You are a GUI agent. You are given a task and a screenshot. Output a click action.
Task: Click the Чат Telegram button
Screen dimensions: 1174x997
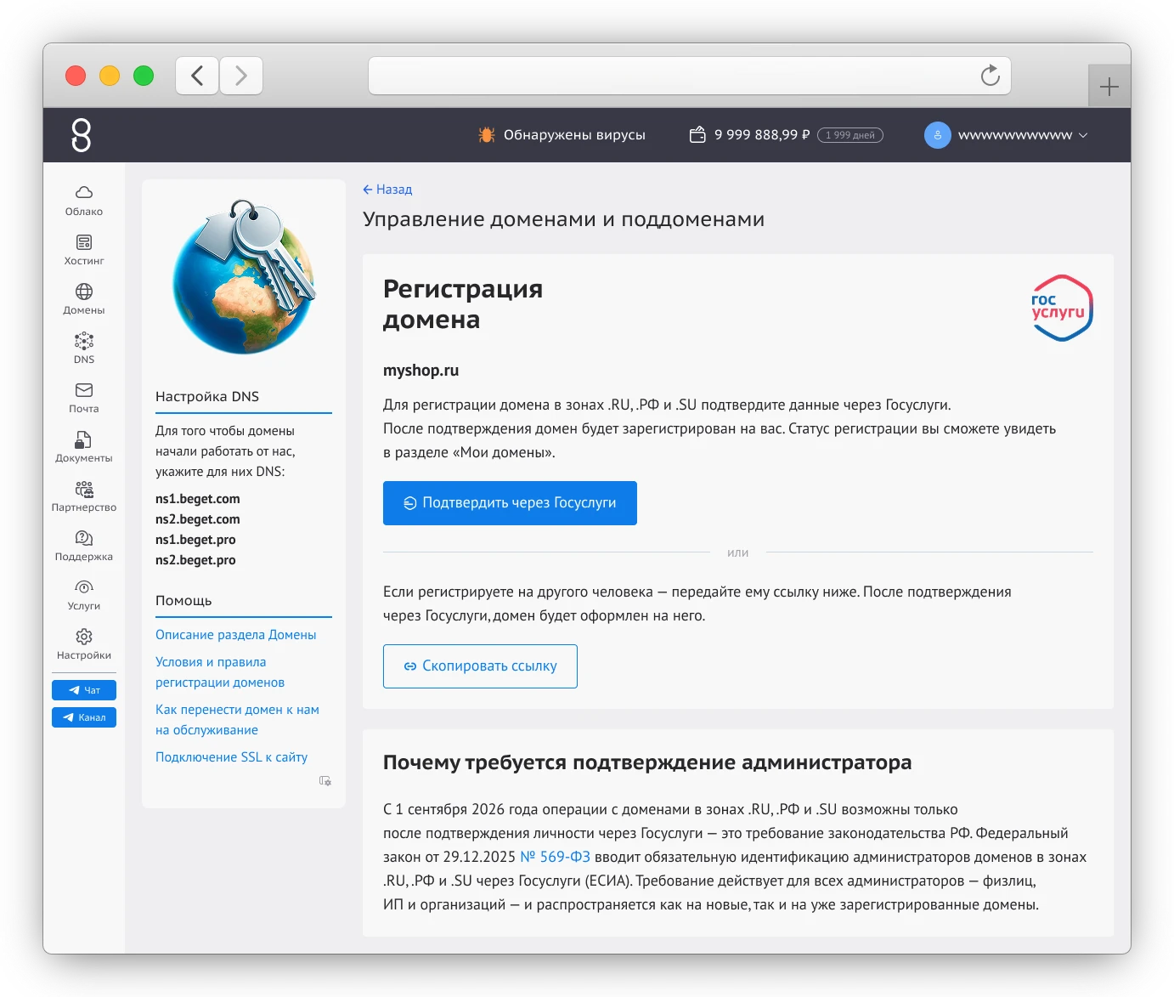[x=84, y=690]
